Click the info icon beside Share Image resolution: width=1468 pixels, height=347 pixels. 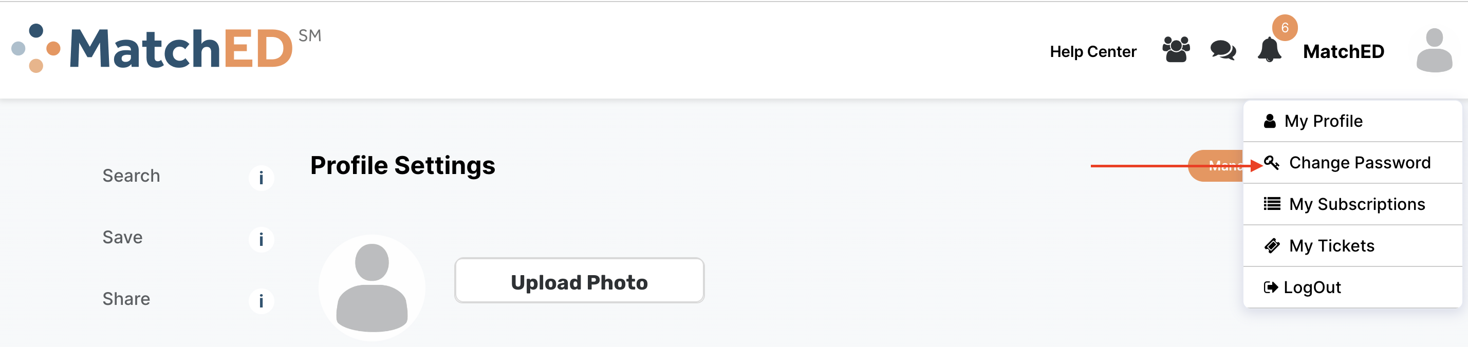click(261, 301)
